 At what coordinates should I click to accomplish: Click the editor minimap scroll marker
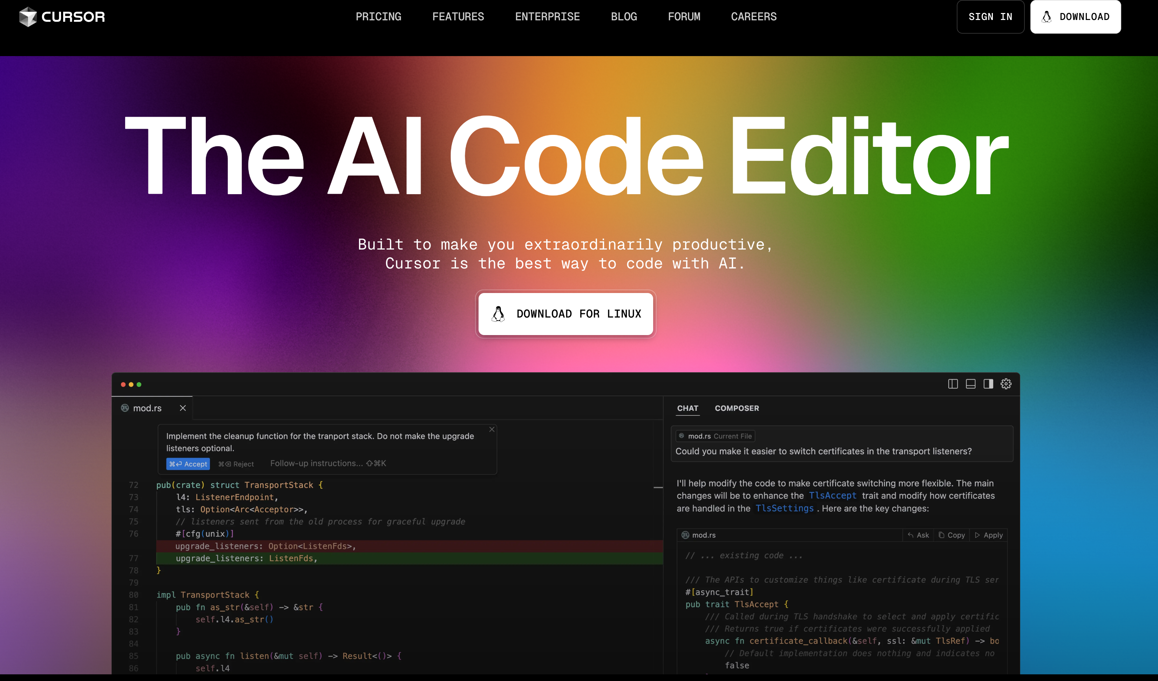[658, 487]
